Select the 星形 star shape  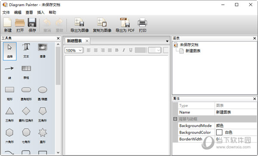43,132
